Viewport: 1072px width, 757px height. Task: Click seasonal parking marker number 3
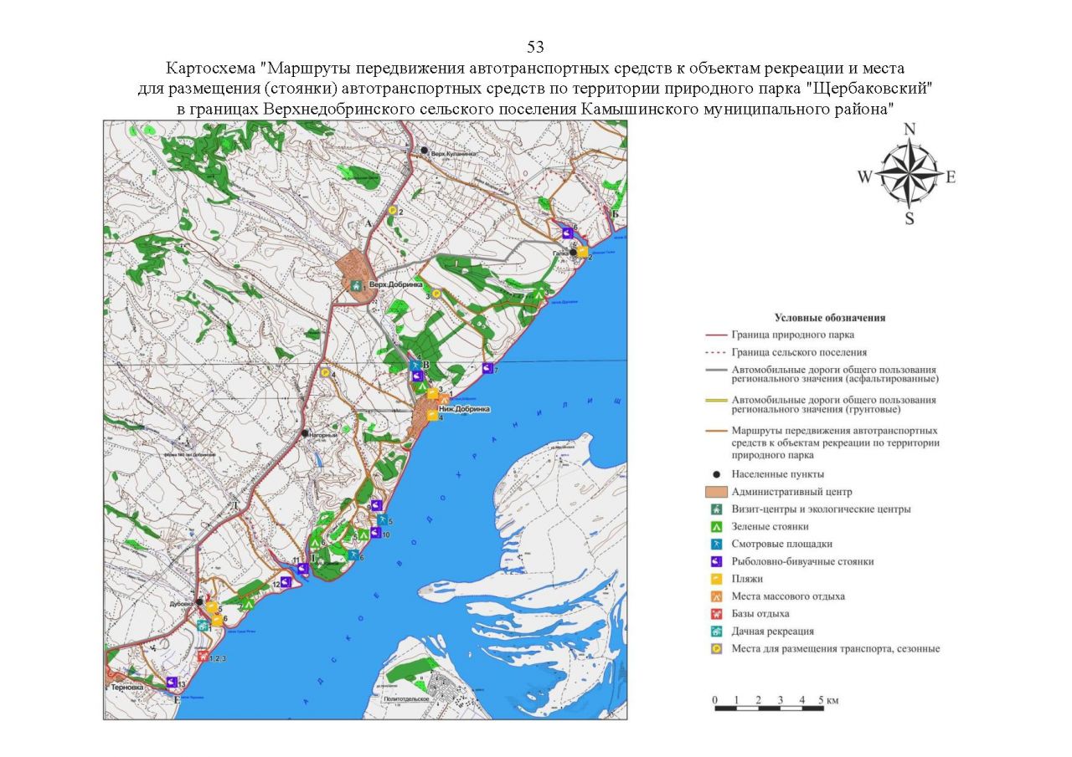tap(435, 294)
